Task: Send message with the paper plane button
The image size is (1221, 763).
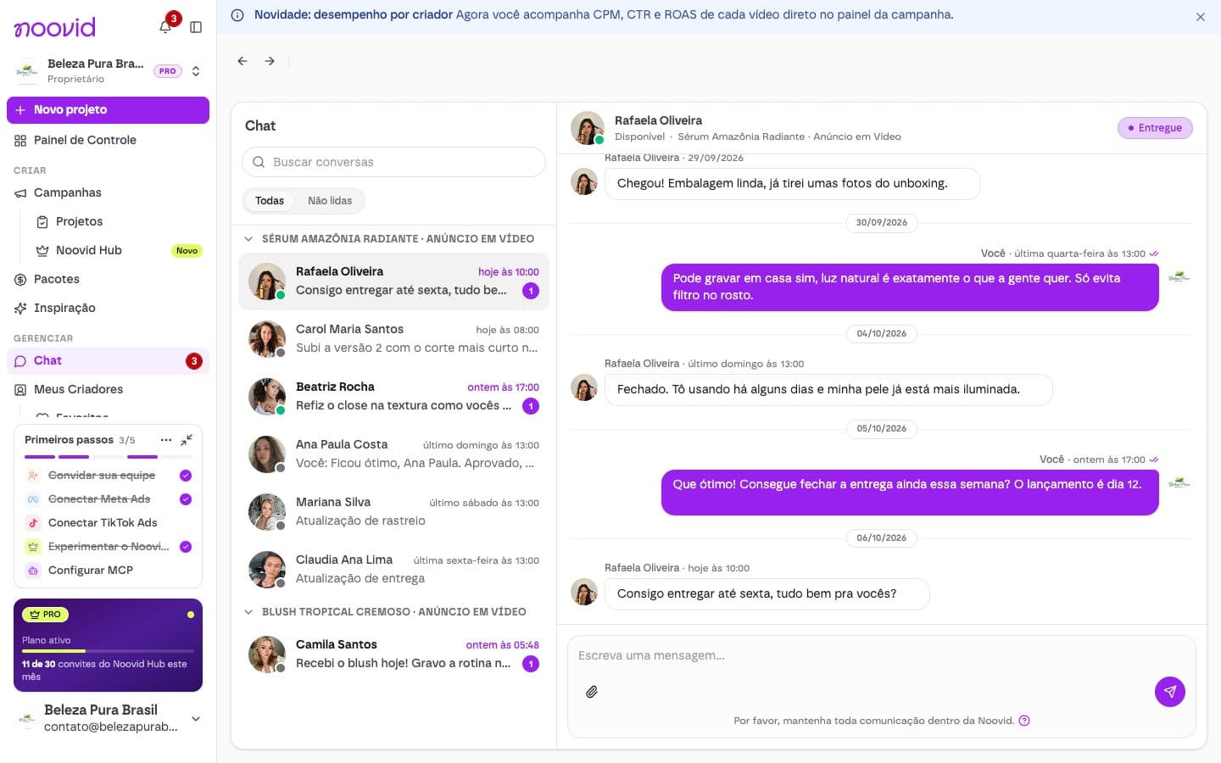Action: tap(1170, 692)
